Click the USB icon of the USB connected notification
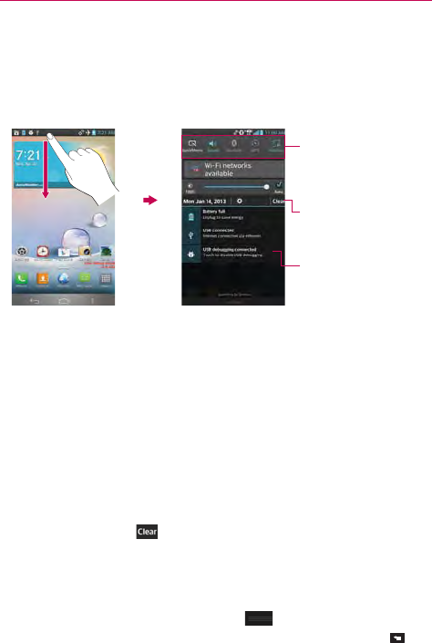The image size is (432, 643). tap(191, 235)
